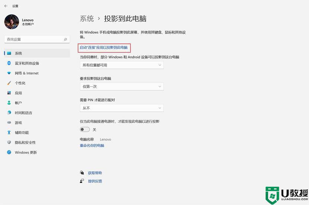Screen dimensions: 309x205
Task: Select Windows 更新 in sidebar
Action: [37, 152]
